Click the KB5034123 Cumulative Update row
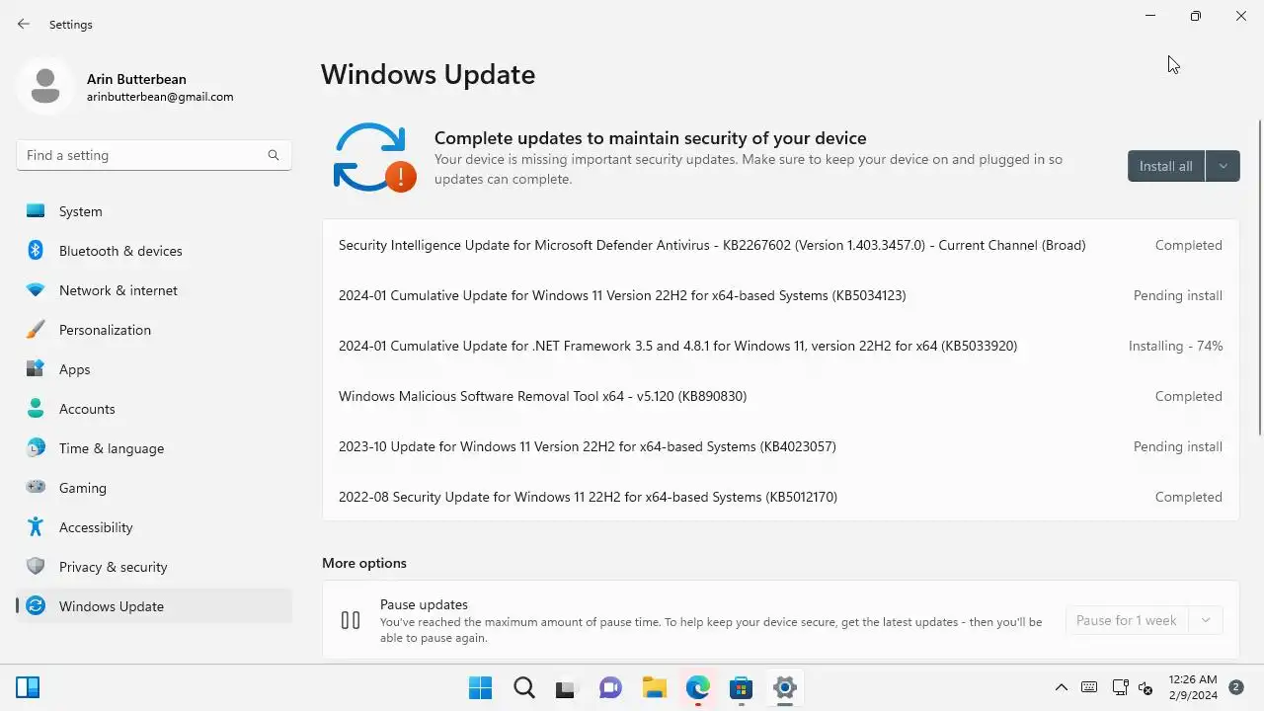 (780, 295)
